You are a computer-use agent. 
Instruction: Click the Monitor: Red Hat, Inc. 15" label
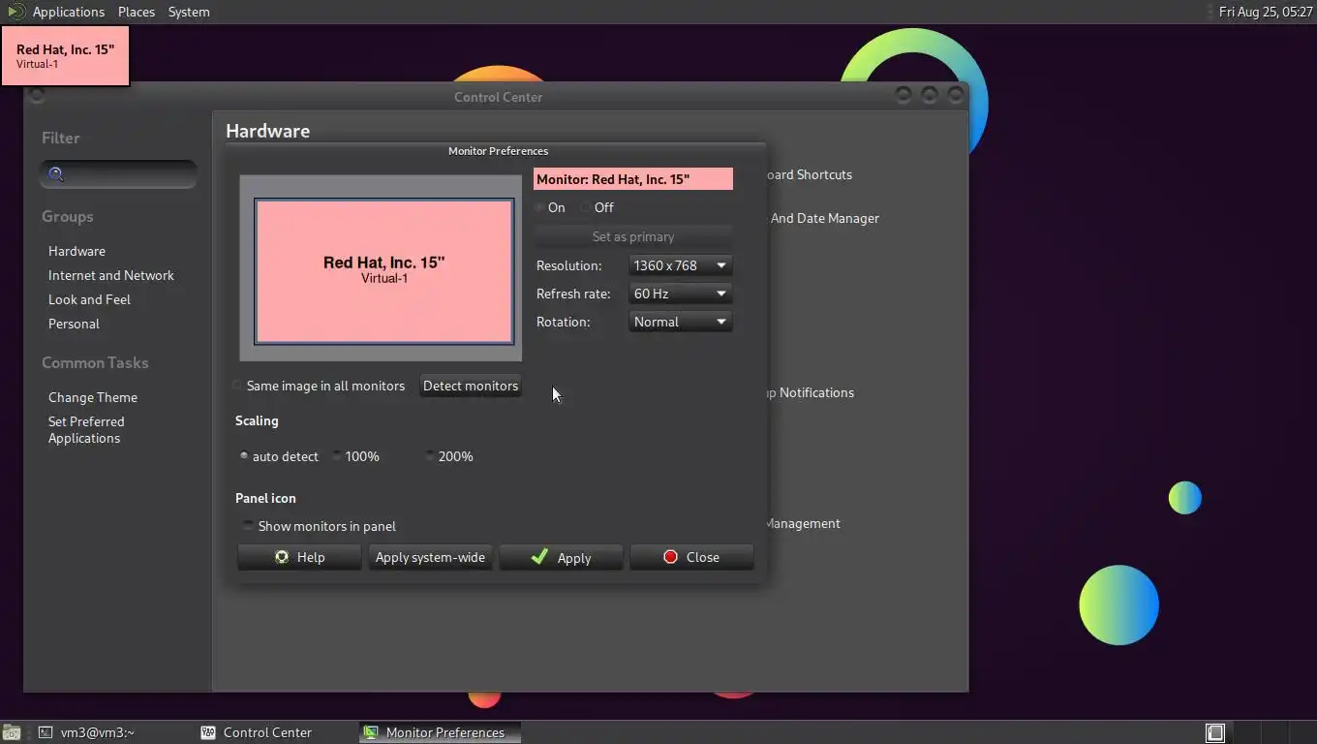click(x=633, y=179)
